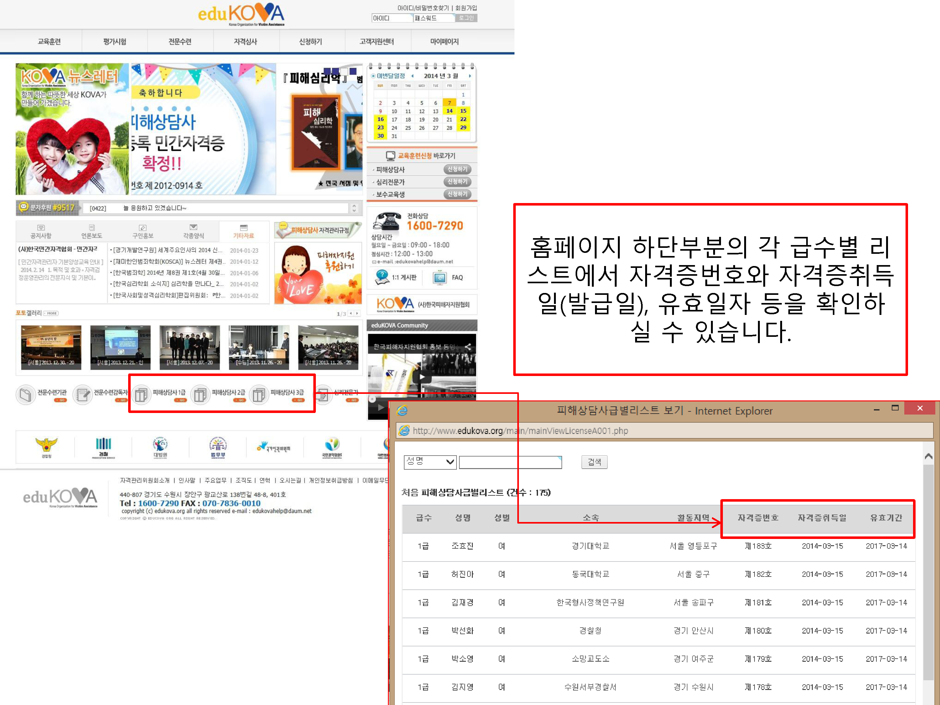Click 신청하기 next to 심리전문가
The image size is (940, 705).
tap(457, 181)
